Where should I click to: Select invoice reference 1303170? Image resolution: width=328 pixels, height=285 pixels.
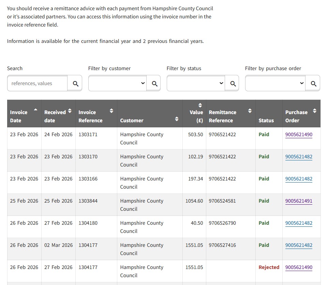pos(88,157)
